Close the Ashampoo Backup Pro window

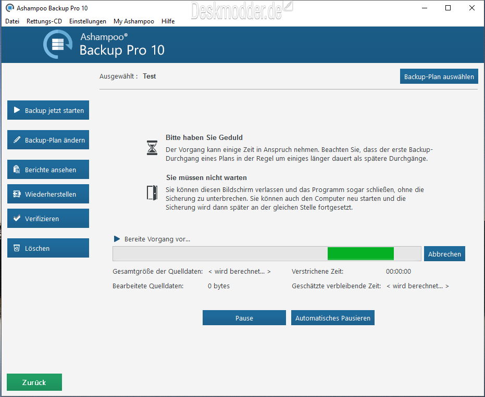(x=471, y=8)
